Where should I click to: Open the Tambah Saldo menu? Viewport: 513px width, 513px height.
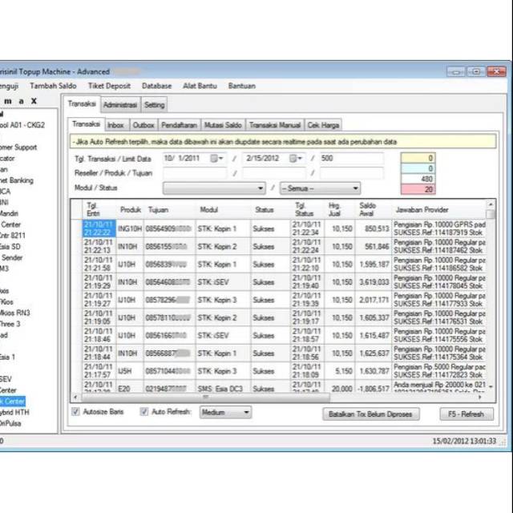pos(53,86)
